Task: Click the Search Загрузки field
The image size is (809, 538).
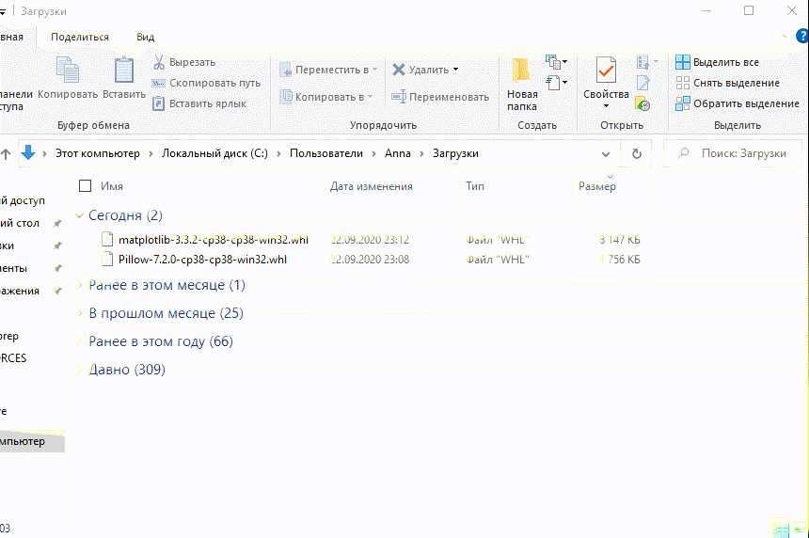Action: pos(733,153)
